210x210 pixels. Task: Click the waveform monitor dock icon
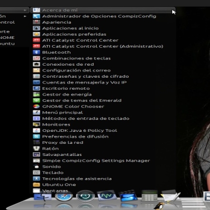coord(107,196)
